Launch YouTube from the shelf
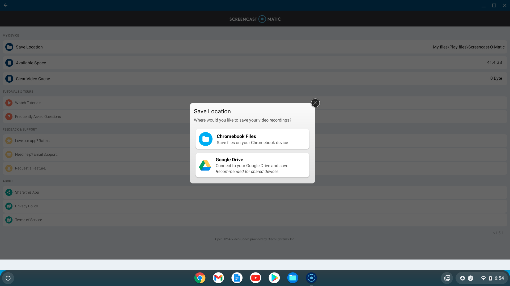The image size is (510, 286). pos(256,278)
